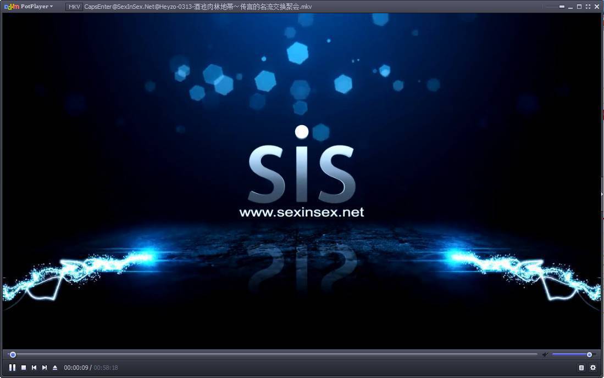The image size is (604, 378).
Task: Skip to the next file
Action: click(45, 368)
